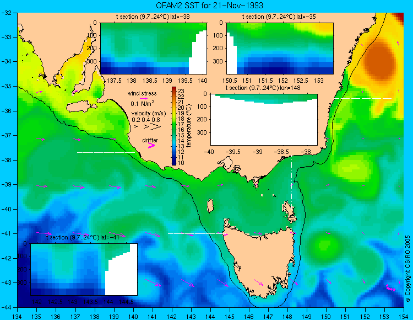
Task: Click the '146' longitude label on bottom axis
Action: pos(249,317)
